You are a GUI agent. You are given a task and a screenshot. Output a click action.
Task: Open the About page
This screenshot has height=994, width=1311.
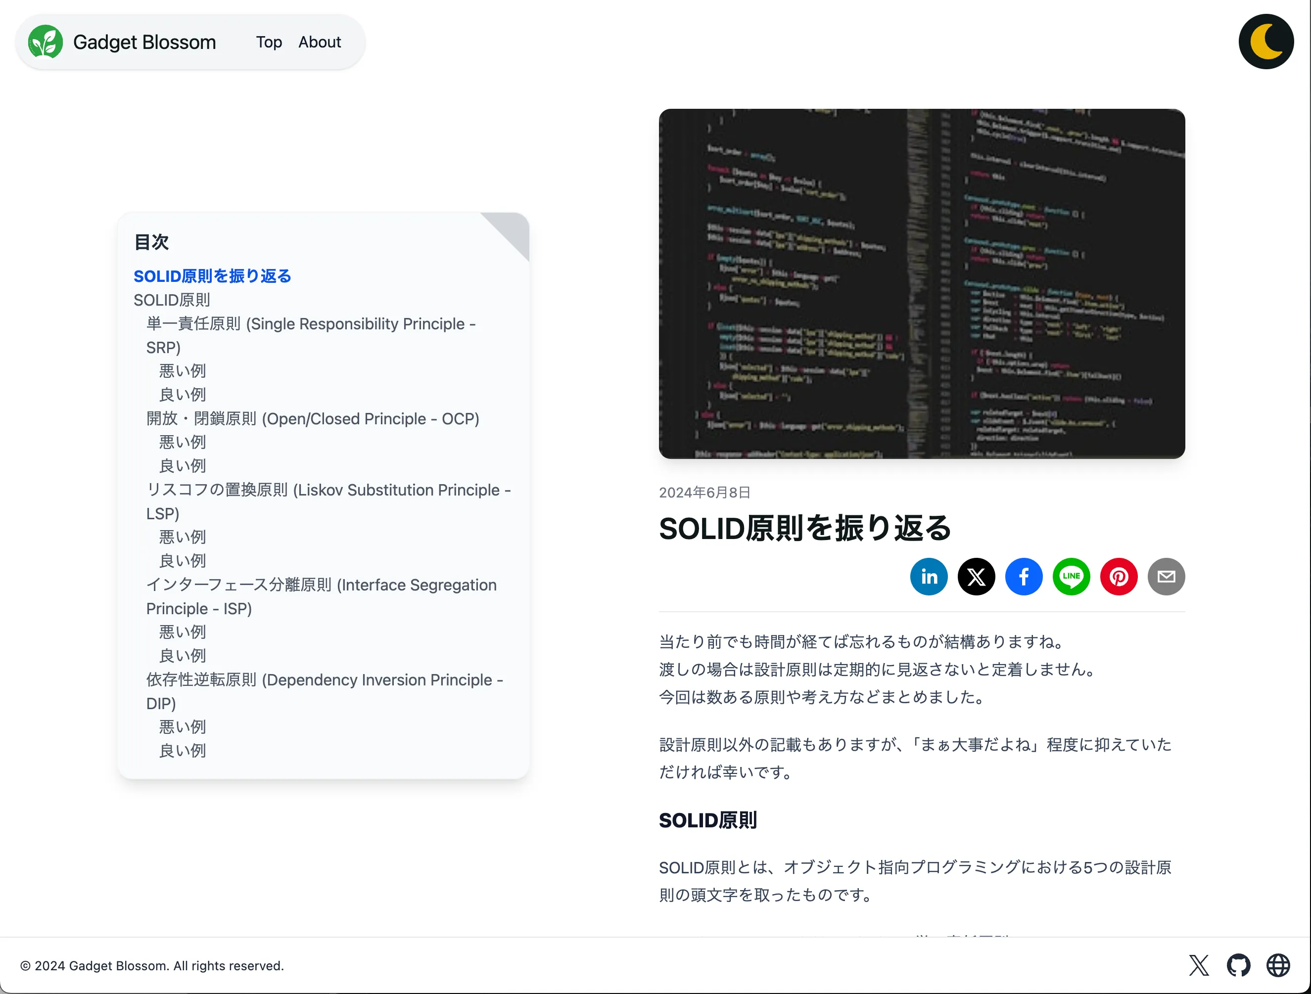click(320, 42)
